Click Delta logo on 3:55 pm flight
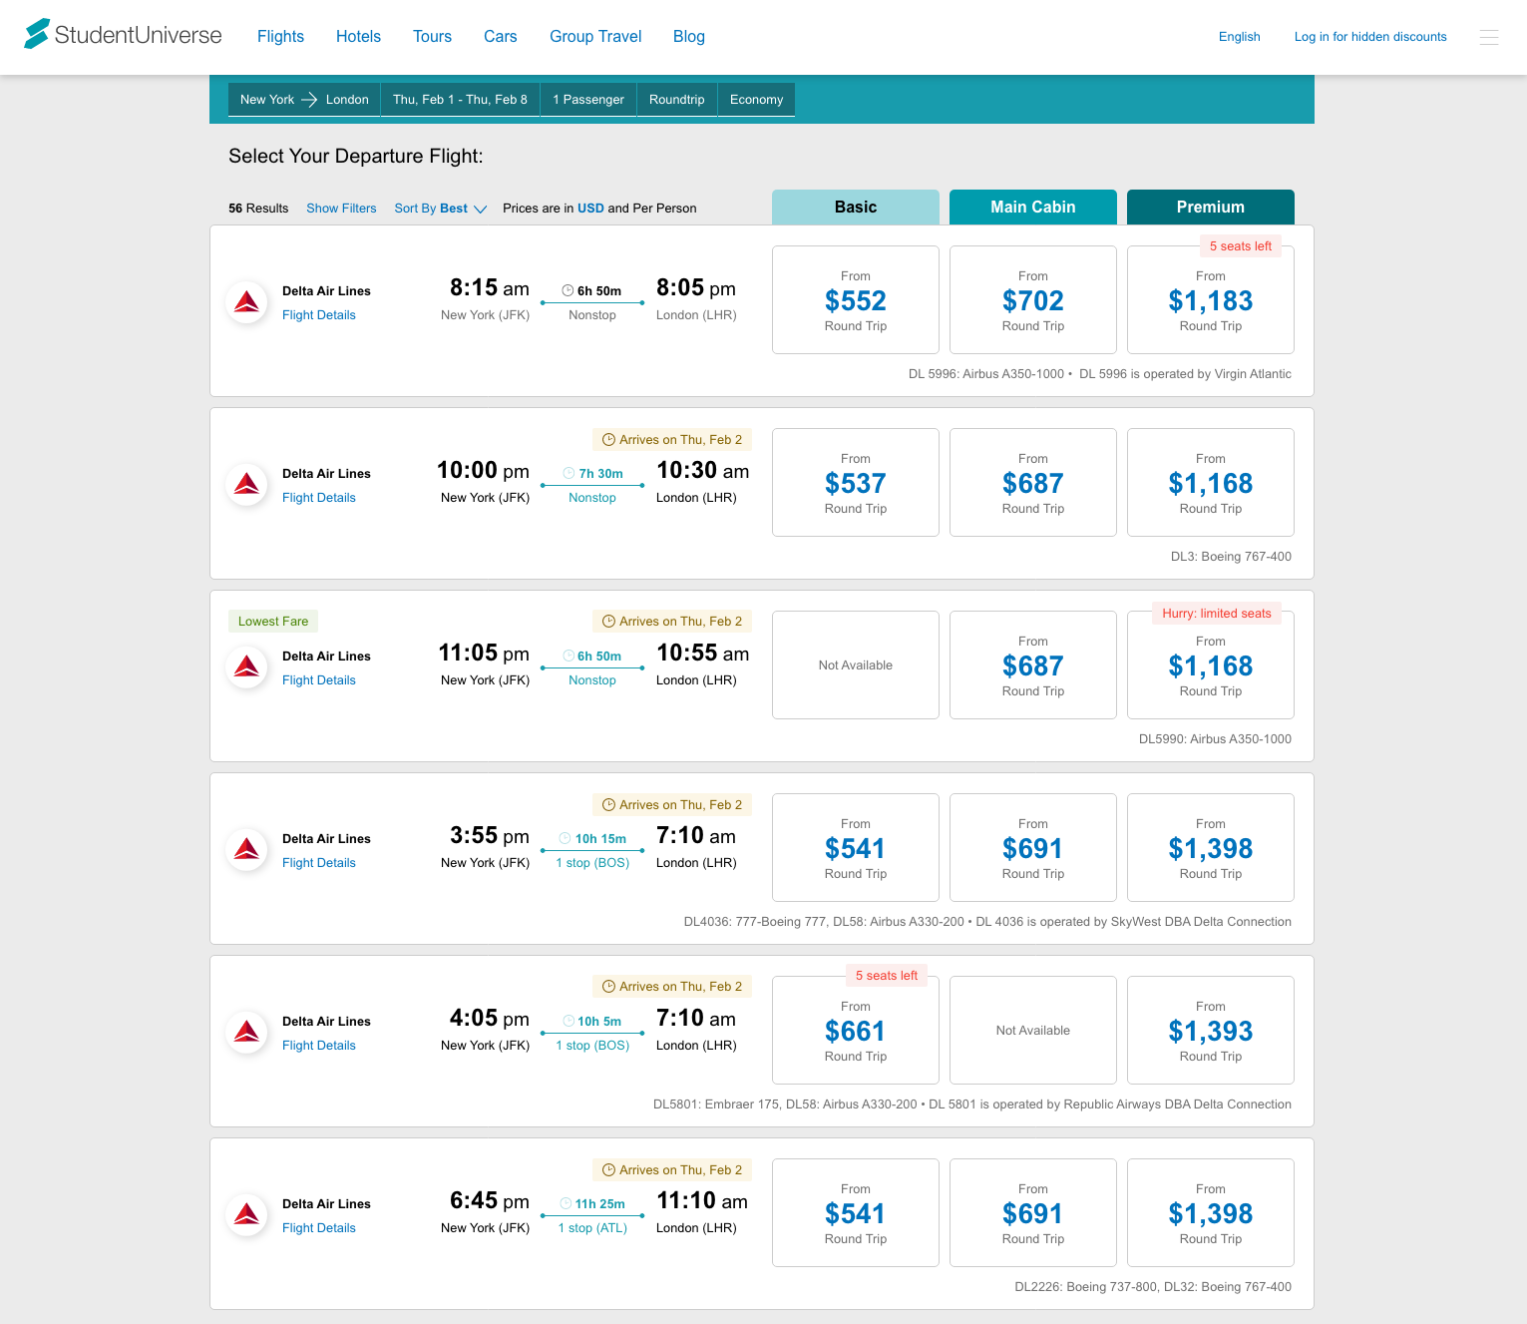Image resolution: width=1527 pixels, height=1324 pixels. pyautogui.click(x=247, y=850)
